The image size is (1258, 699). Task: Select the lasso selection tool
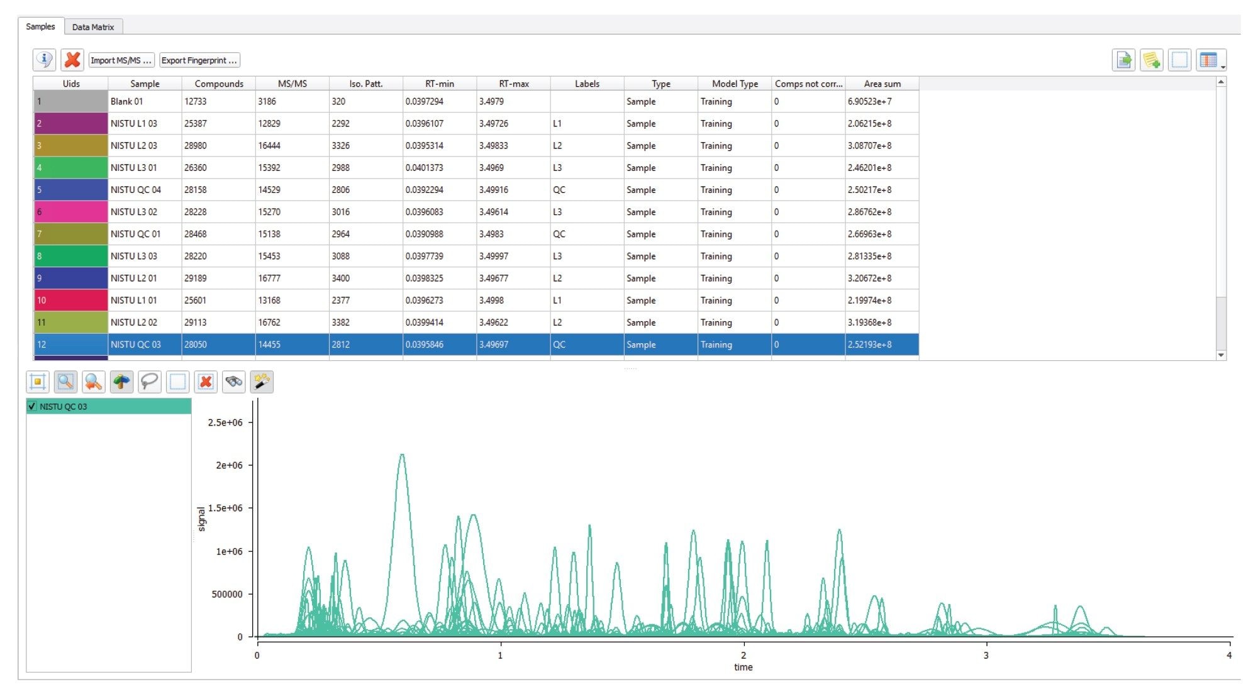click(x=150, y=382)
